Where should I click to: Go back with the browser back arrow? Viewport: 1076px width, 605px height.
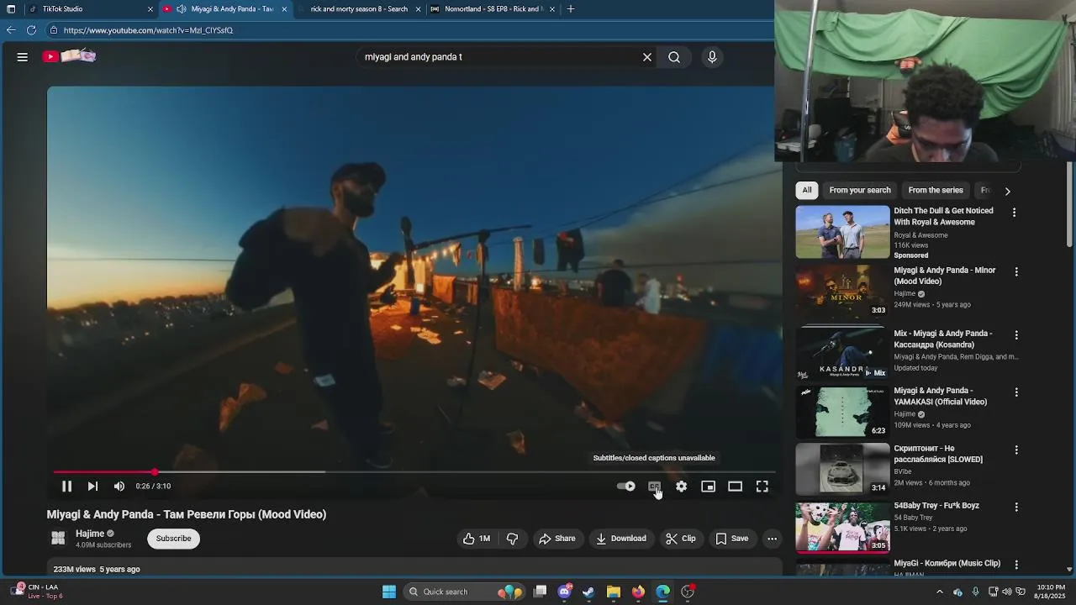coord(11,30)
